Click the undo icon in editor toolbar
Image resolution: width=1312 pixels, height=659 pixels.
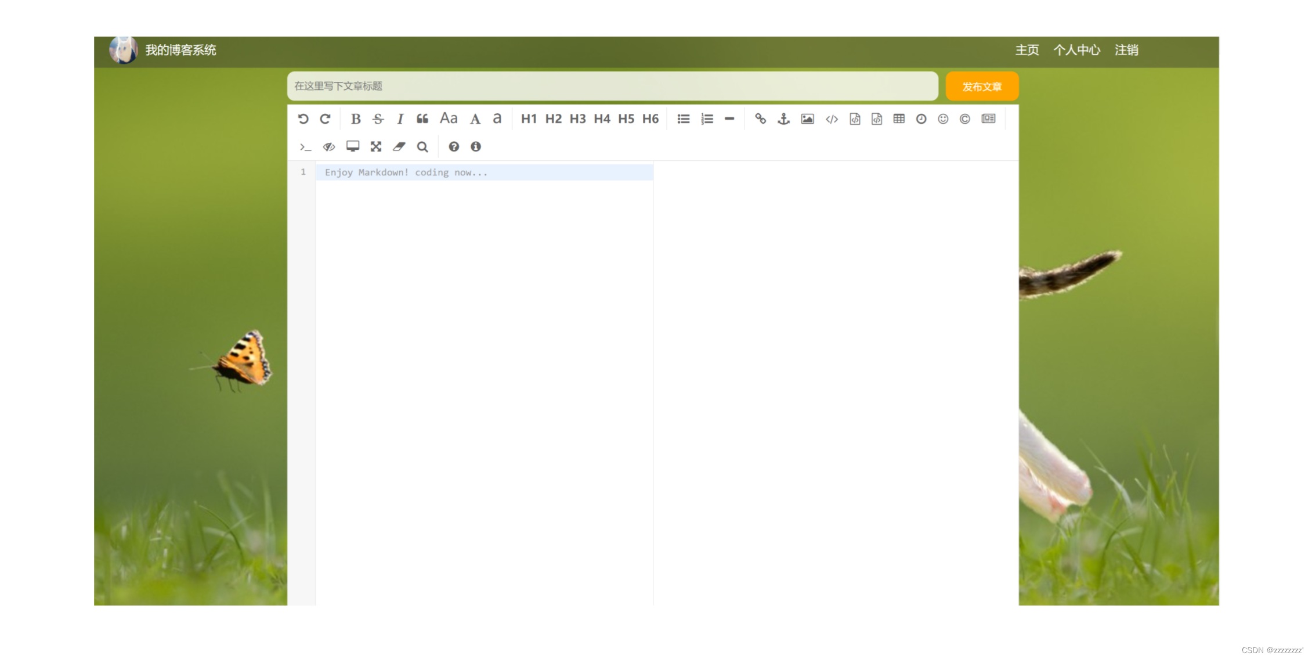303,119
